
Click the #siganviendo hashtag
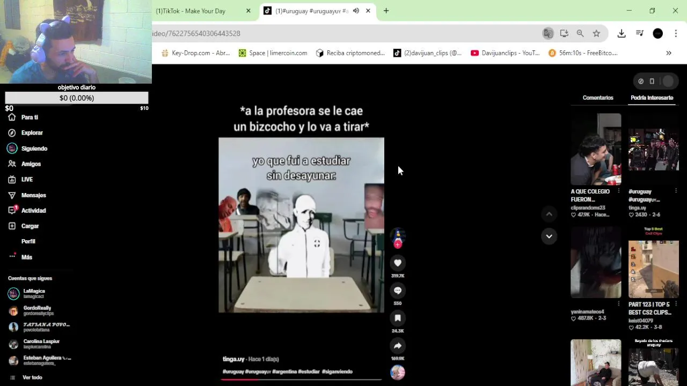(337, 372)
